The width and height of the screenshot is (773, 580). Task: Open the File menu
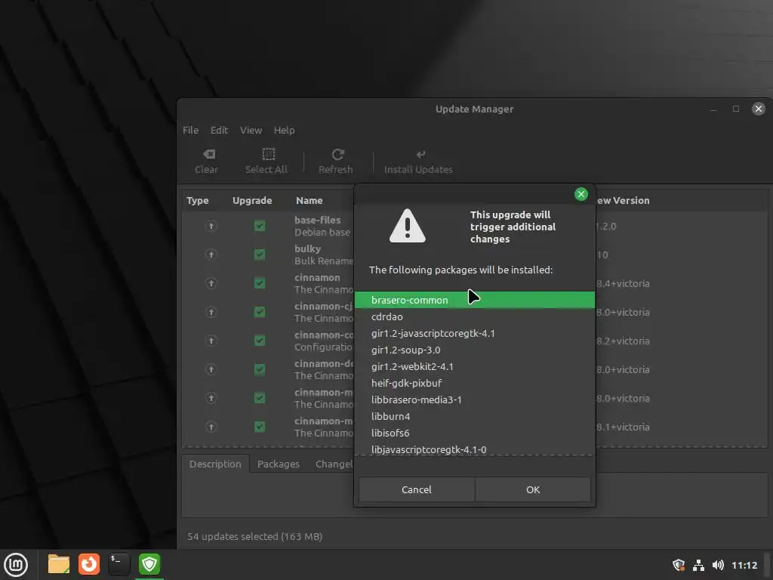191,130
